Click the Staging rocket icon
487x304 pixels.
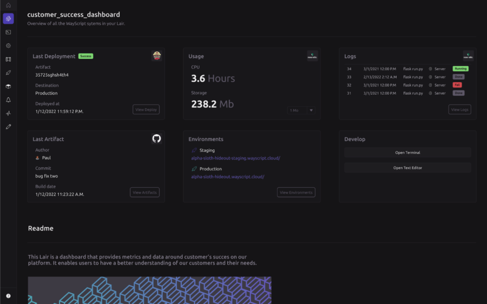194,150
